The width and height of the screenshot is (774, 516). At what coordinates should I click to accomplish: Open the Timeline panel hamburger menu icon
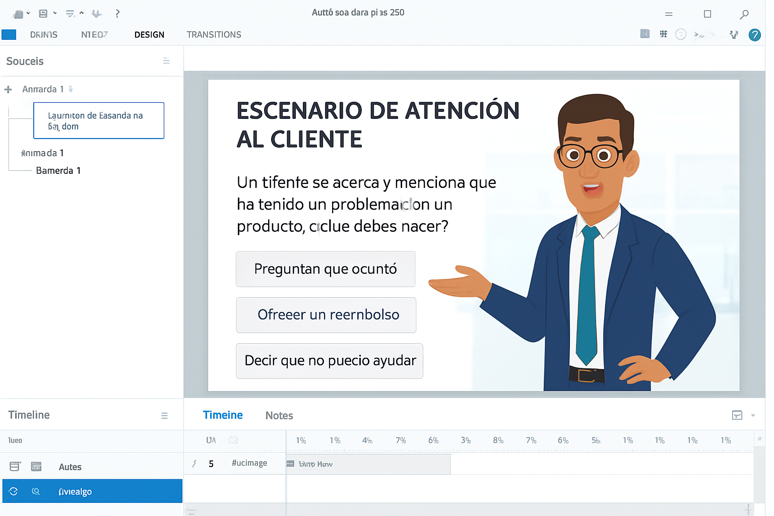[x=165, y=415]
